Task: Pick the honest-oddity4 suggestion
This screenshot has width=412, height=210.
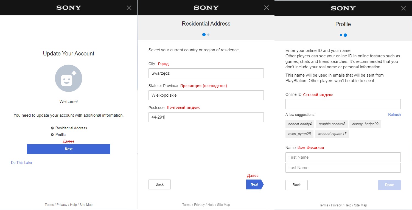Action: (x=300, y=124)
